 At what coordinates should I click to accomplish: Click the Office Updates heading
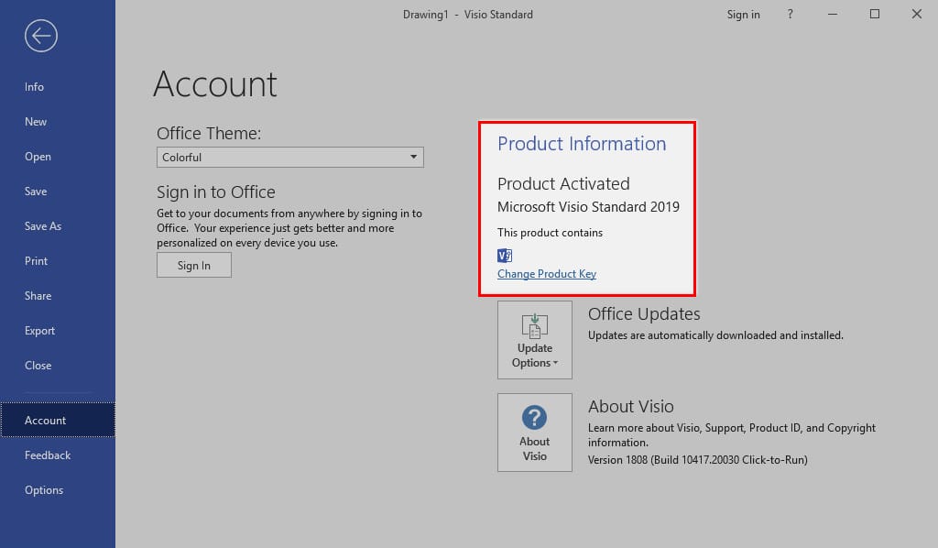tap(644, 313)
